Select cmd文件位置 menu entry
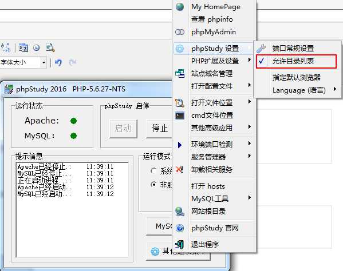The height and width of the screenshot is (271, 343). [x=214, y=115]
